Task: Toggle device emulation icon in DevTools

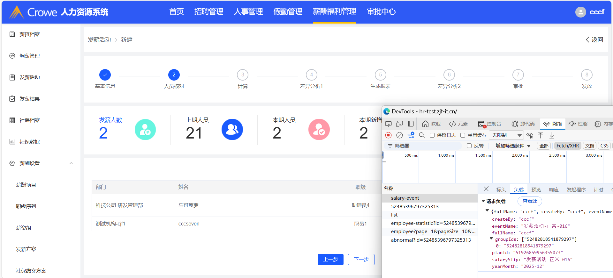Action: click(x=399, y=124)
